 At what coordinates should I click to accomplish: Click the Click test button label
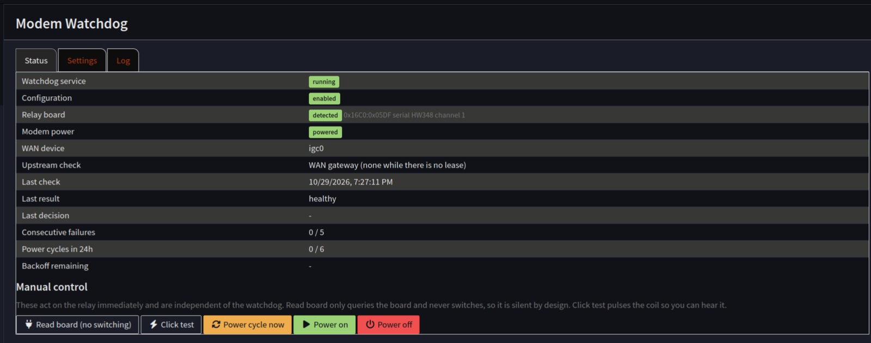pyautogui.click(x=177, y=325)
